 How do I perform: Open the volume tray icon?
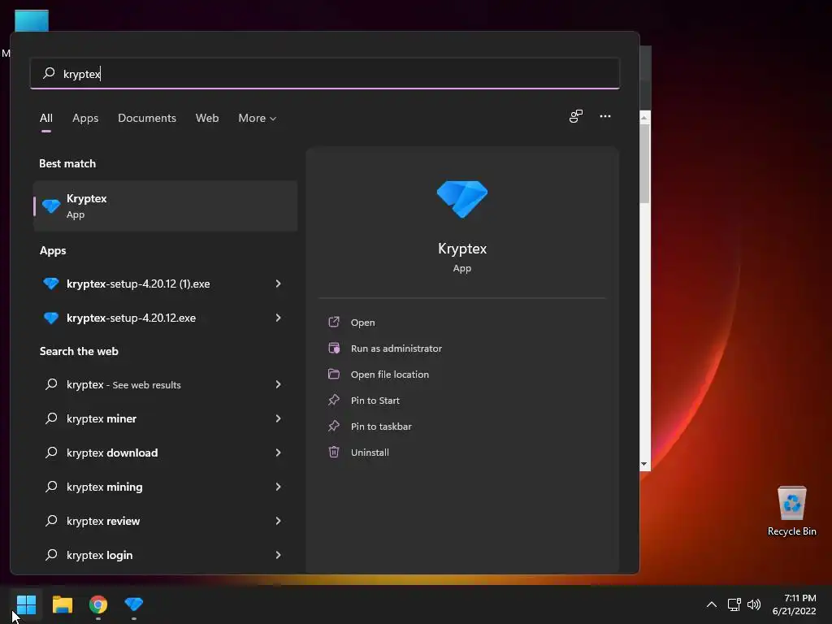click(753, 604)
